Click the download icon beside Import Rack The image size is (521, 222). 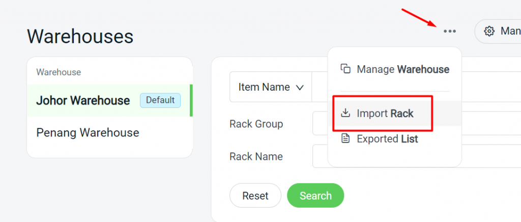pos(346,113)
